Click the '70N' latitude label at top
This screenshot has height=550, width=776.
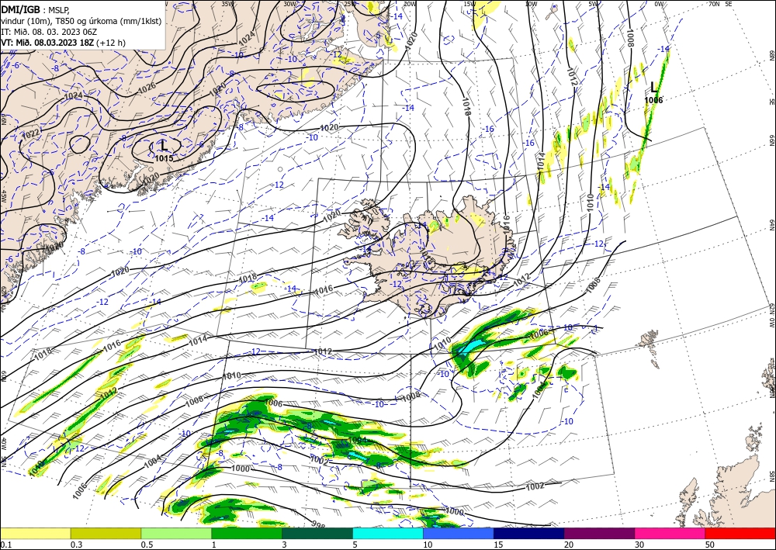pyautogui.click(x=714, y=4)
